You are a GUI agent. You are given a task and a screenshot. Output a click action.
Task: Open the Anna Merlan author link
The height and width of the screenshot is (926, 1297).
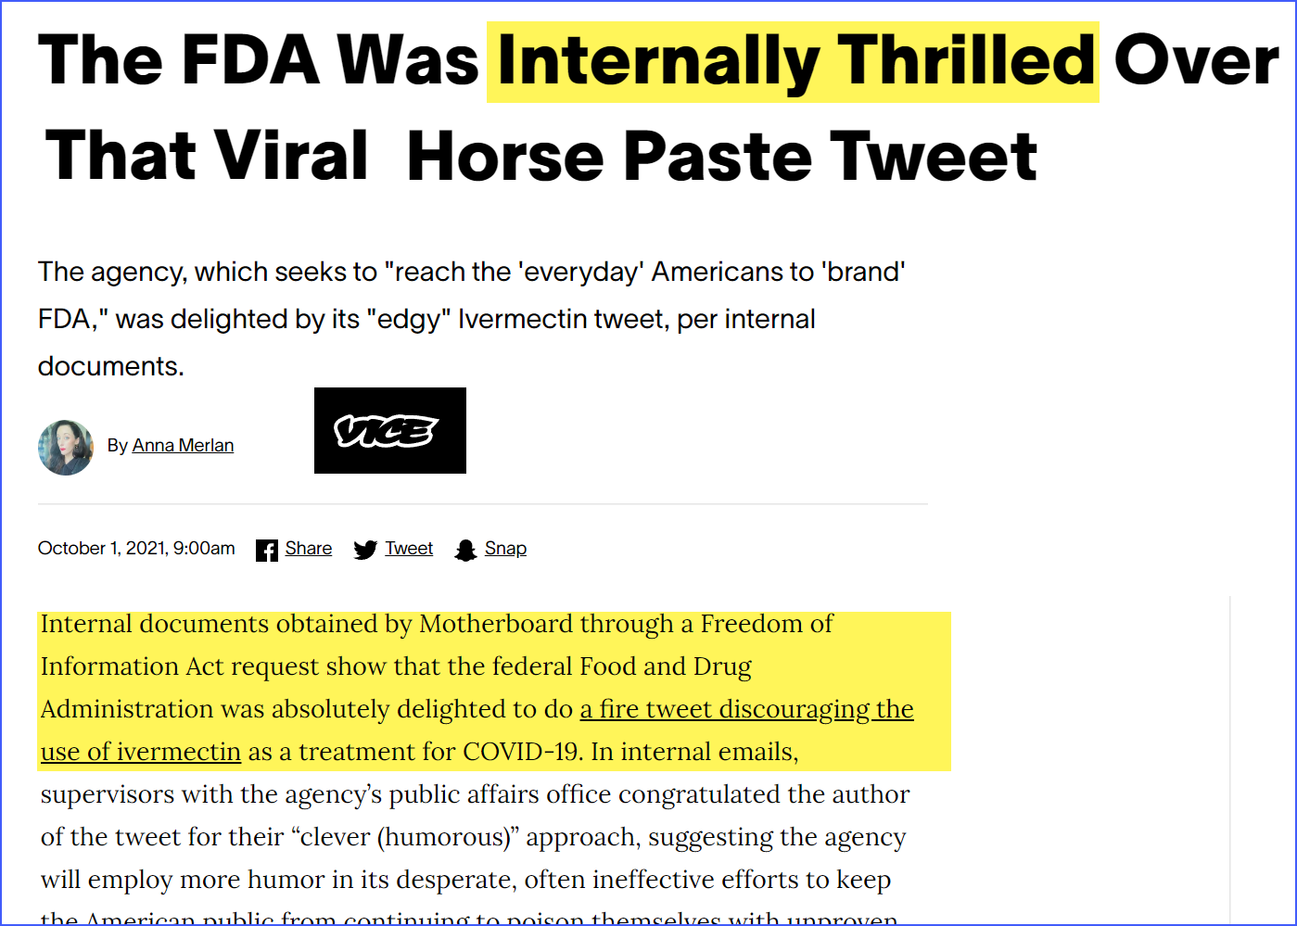click(183, 446)
